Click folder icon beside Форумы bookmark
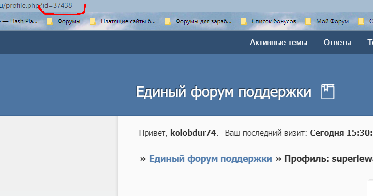 (49, 21)
